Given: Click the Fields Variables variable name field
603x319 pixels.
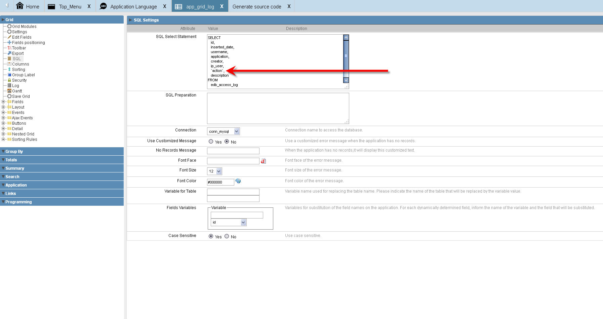Looking at the screenshot, I should pos(237,215).
